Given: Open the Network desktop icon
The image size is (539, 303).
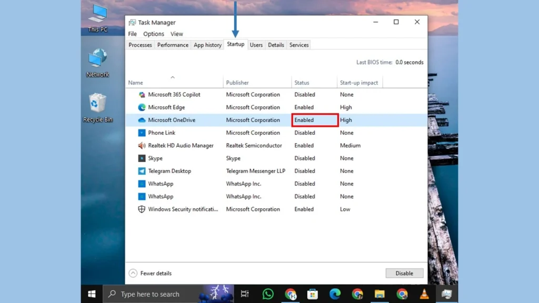Looking at the screenshot, I should (97, 63).
